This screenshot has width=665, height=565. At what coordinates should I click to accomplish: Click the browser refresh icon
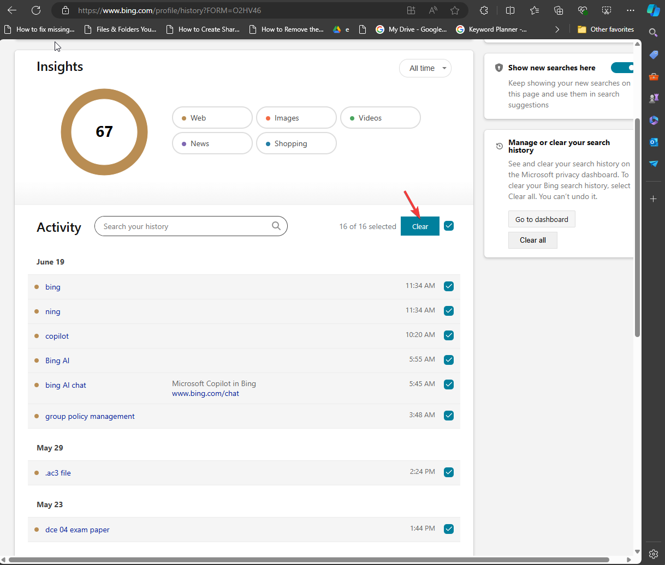pyautogui.click(x=36, y=10)
